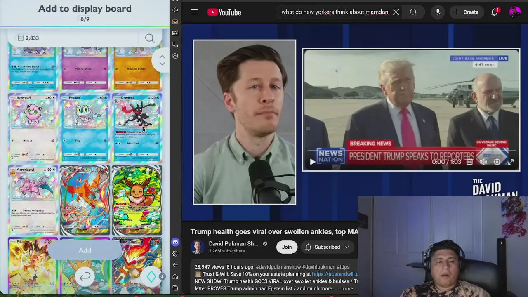The height and width of the screenshot is (297, 528).
Task: Select the card count filter showing 2,833
Action: [x=28, y=38]
